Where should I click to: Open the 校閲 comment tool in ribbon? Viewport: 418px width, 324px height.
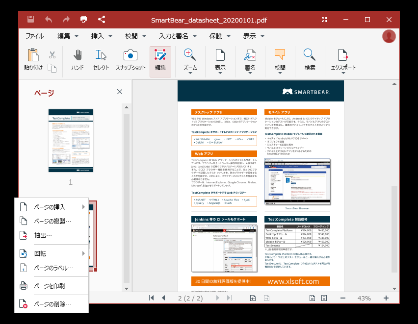click(x=280, y=62)
